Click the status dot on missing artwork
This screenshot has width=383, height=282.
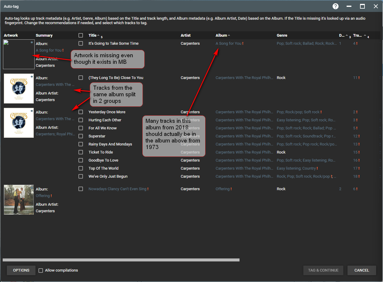click(x=32, y=43)
